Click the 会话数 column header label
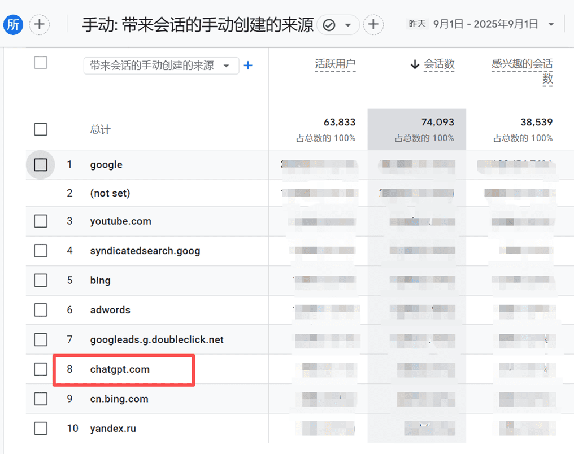 click(439, 64)
